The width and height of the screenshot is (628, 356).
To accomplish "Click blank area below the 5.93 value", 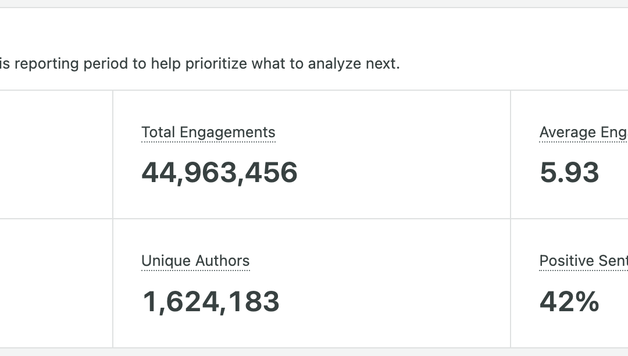I will (569, 202).
